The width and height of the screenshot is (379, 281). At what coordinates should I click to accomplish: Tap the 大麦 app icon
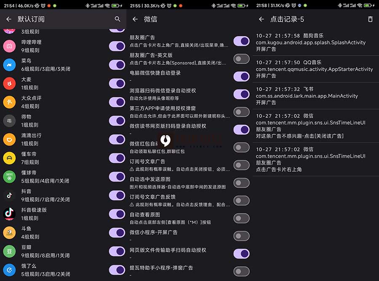click(9, 83)
